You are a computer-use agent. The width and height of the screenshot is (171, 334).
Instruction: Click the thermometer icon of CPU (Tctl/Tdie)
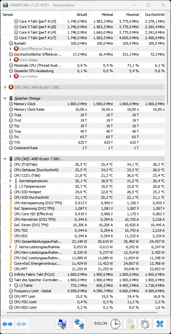point(11,164)
